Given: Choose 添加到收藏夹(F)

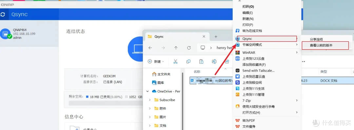Looking at the screenshot, I should coord(267,65).
